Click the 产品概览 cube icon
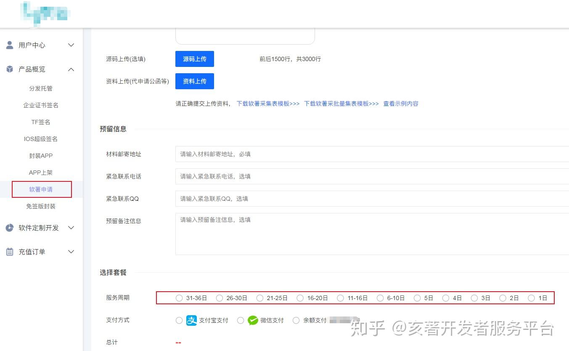 [x=10, y=69]
